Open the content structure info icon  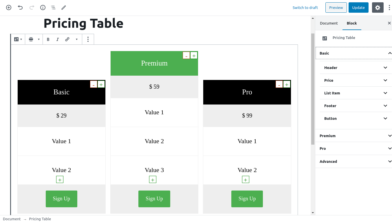click(43, 8)
